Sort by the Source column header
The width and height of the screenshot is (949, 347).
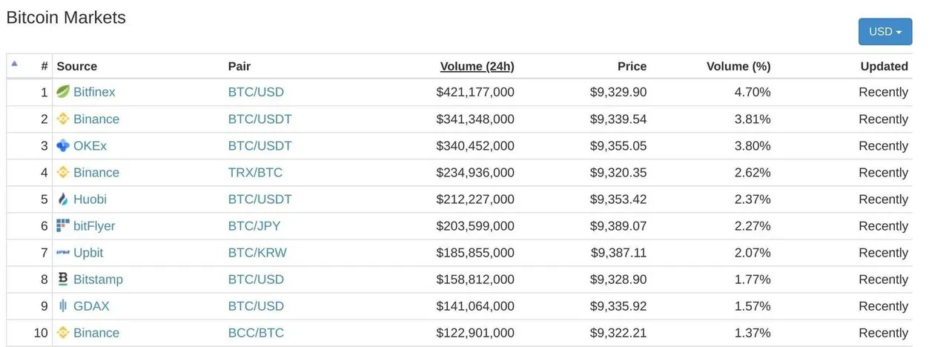tap(77, 66)
